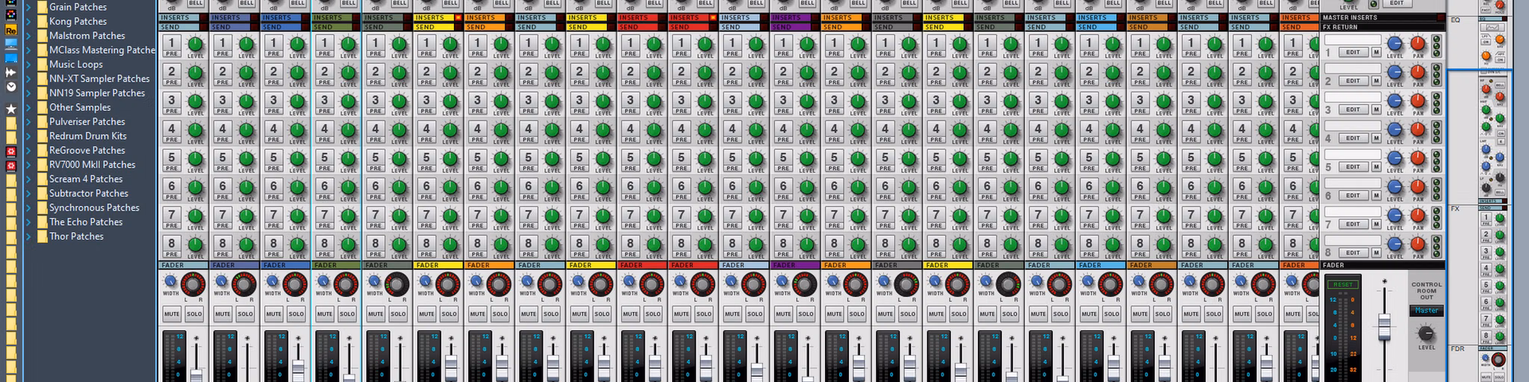This screenshot has width=1529, height=382.
Task: Click the red Rack Extension icon in sidebar
Action: click(10, 151)
